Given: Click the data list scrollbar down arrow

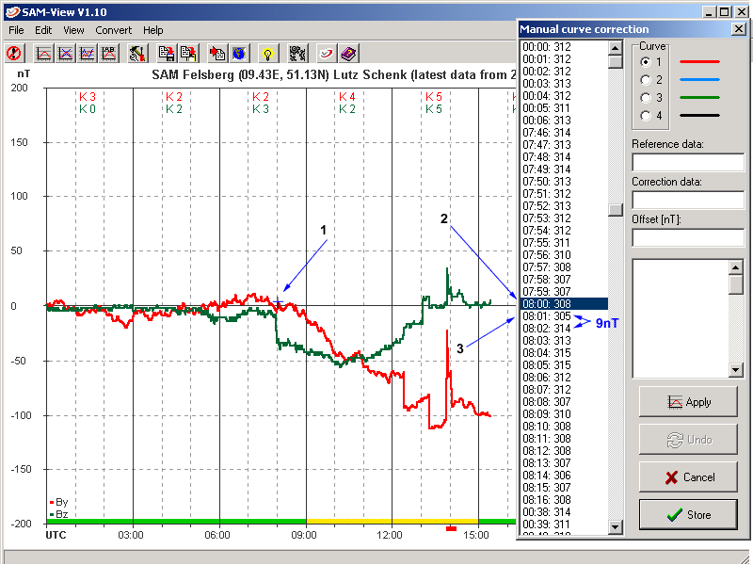Looking at the screenshot, I should [x=616, y=527].
